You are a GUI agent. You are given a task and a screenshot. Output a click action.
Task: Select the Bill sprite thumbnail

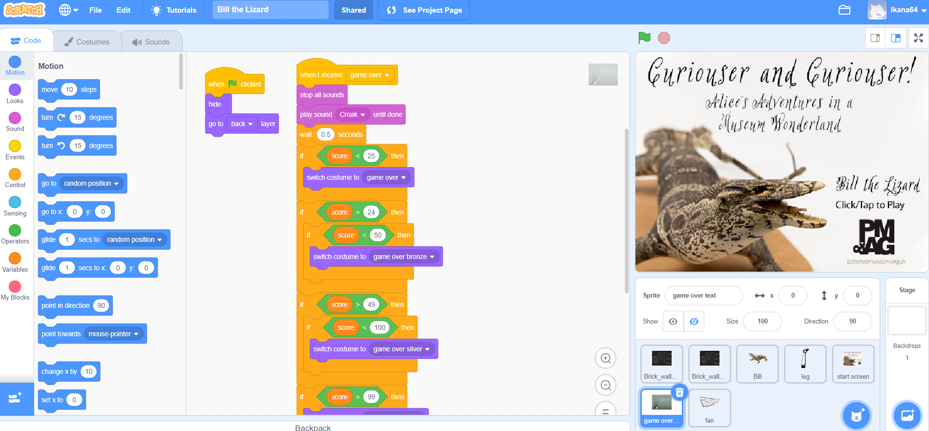coord(757,364)
